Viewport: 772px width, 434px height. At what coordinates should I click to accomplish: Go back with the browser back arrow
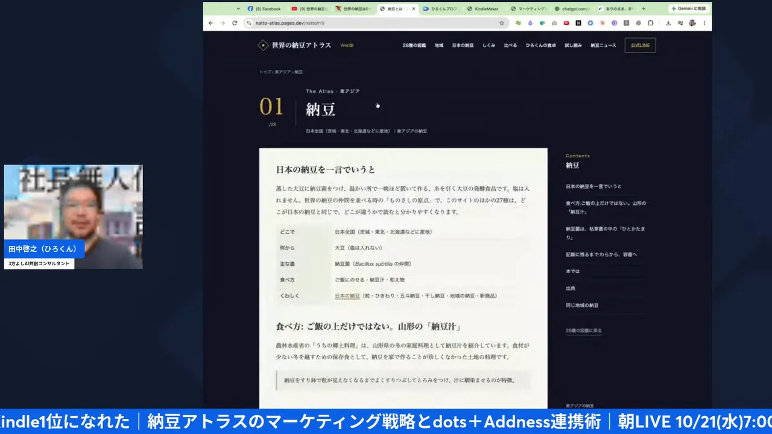pos(210,23)
